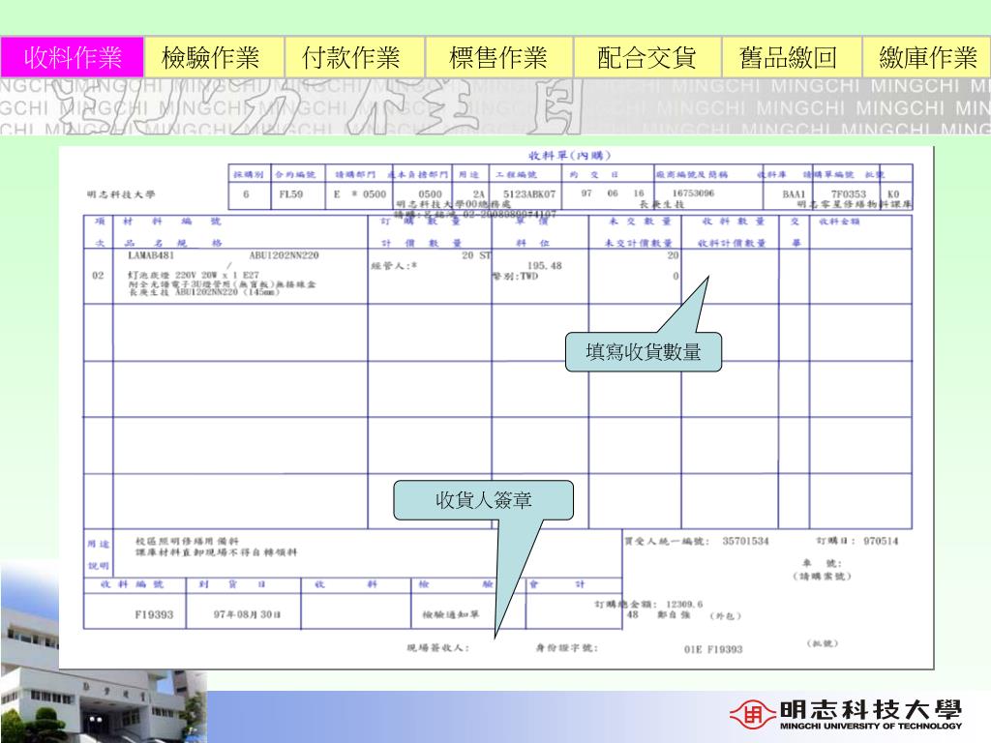The image size is (991, 743).
Task: Click the usage code 2A
Action: (478, 193)
